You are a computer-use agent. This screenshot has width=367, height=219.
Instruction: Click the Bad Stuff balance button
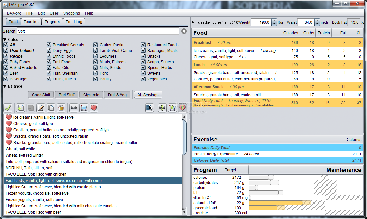coord(67,95)
